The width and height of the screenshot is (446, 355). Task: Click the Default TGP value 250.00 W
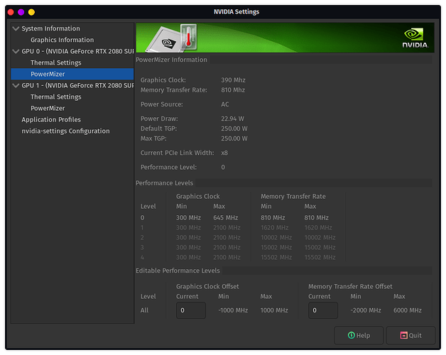(234, 129)
